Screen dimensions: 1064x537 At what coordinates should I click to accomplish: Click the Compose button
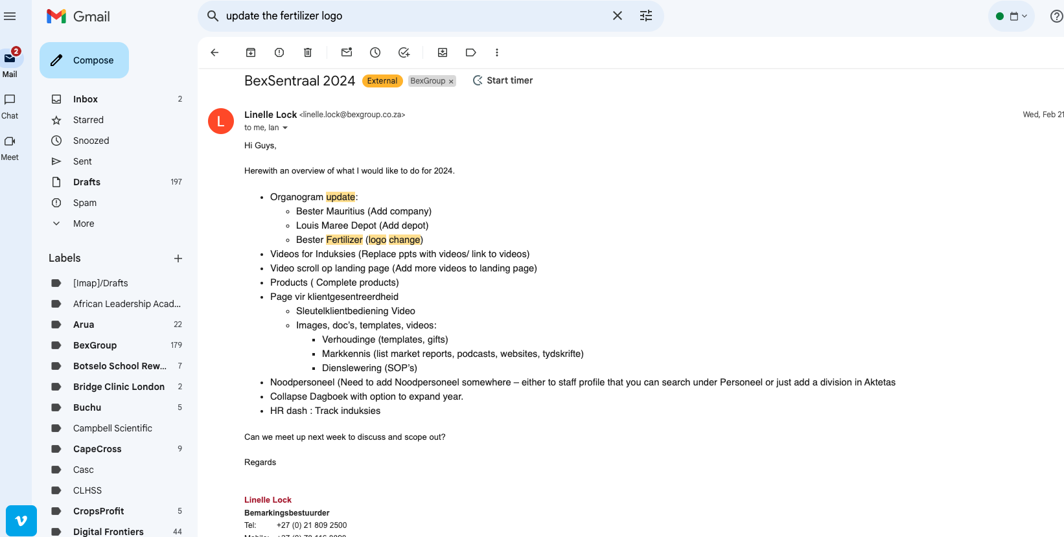point(84,60)
